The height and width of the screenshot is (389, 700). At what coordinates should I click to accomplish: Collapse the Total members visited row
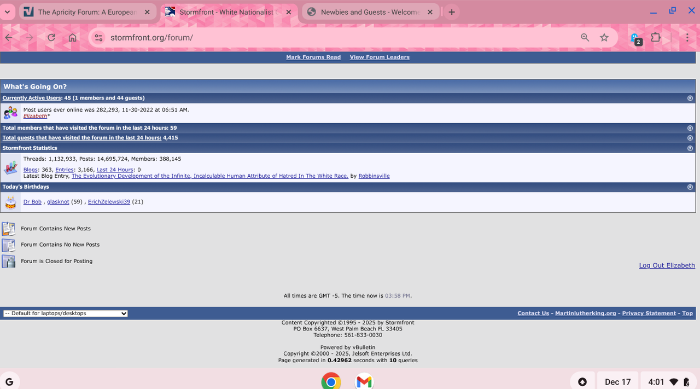(x=690, y=128)
